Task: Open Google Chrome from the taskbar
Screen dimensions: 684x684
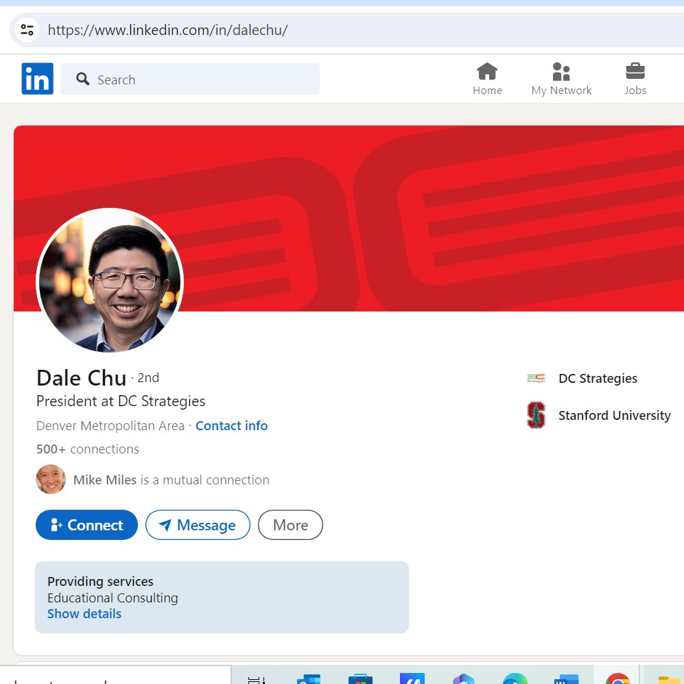Action: click(x=617, y=679)
